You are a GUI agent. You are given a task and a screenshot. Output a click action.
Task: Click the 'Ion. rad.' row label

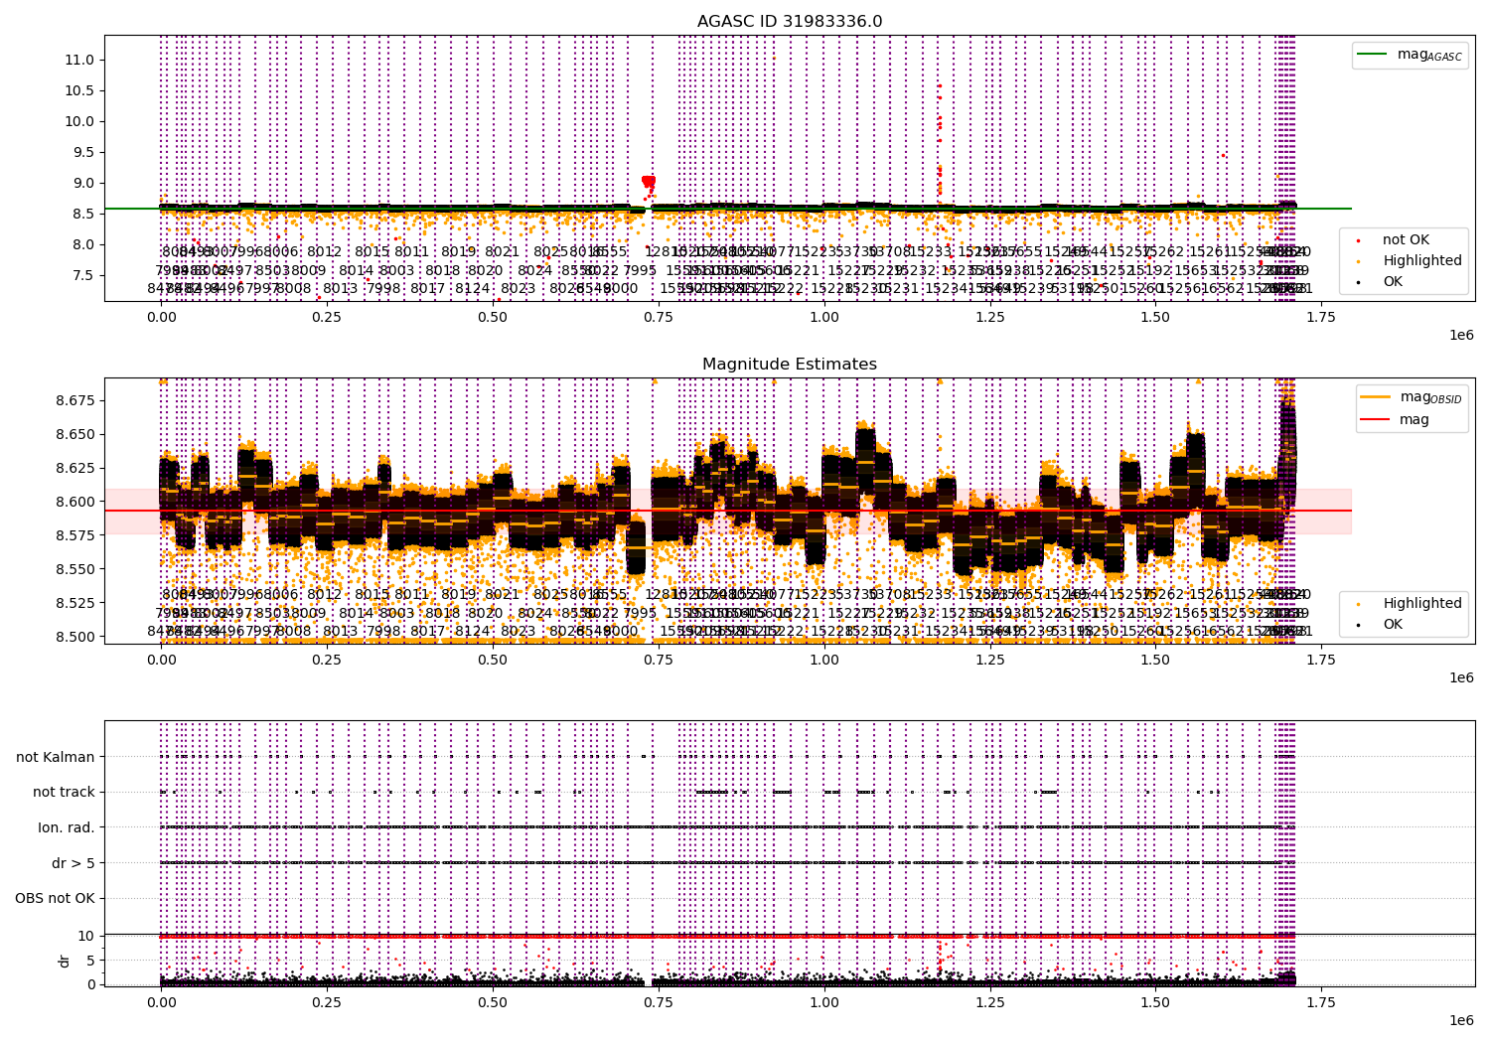(x=67, y=827)
